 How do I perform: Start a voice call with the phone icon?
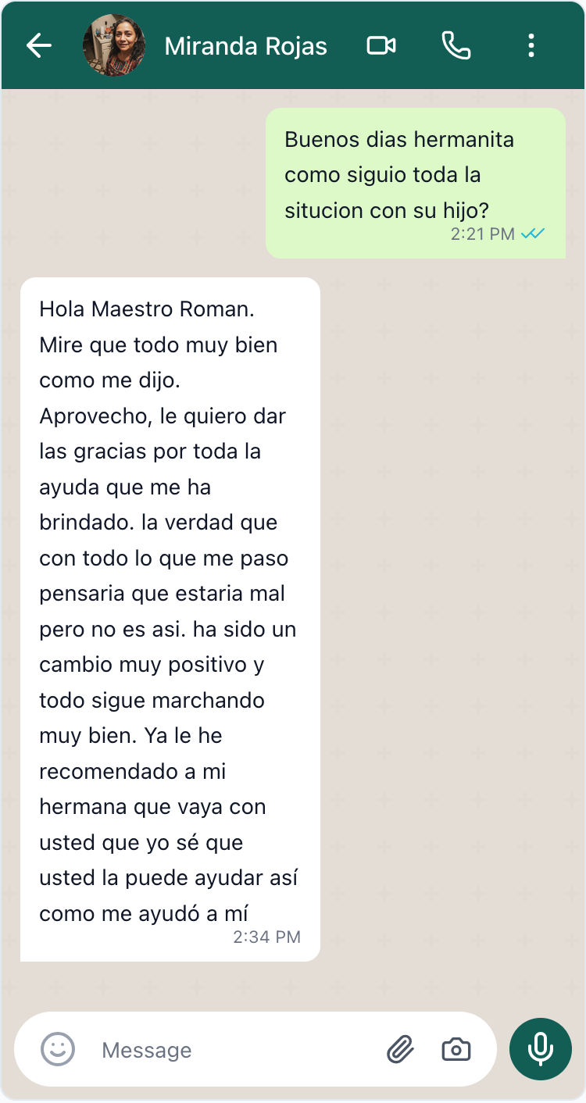click(x=456, y=46)
